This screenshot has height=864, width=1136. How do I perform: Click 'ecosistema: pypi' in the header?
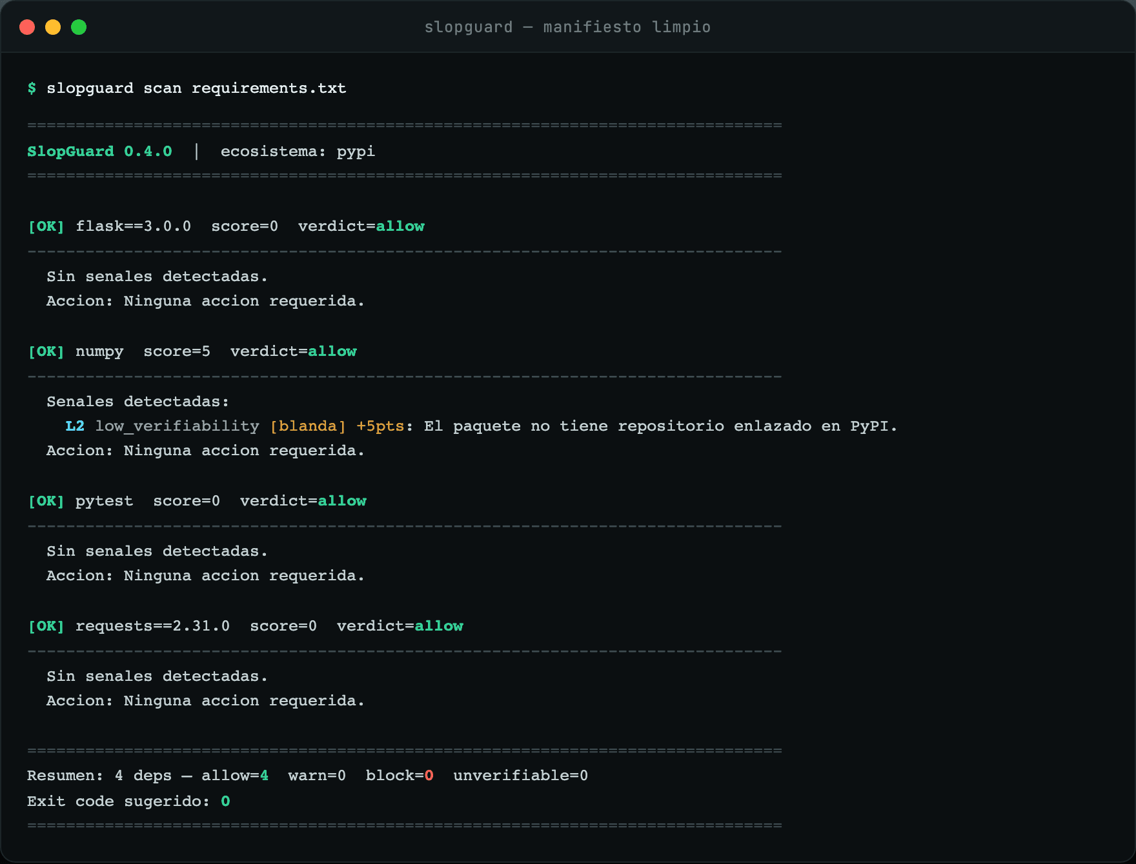pyautogui.click(x=298, y=152)
